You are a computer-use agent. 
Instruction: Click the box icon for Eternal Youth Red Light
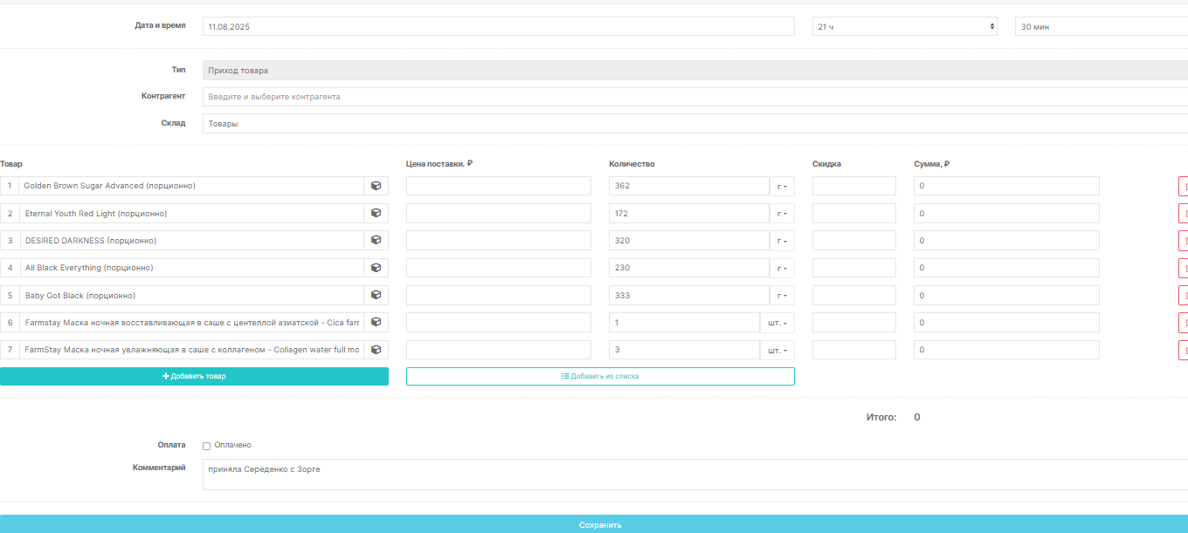coord(376,213)
